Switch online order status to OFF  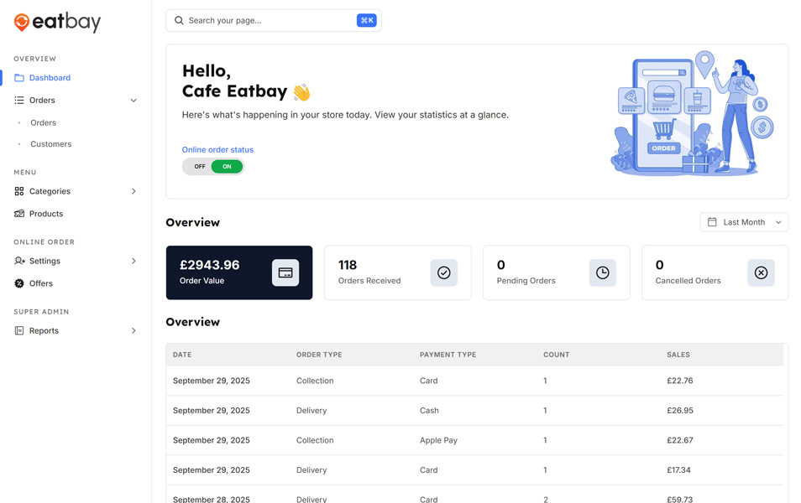tap(199, 167)
